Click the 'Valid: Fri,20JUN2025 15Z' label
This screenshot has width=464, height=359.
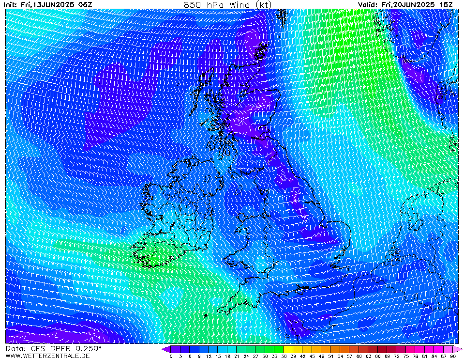405,4
